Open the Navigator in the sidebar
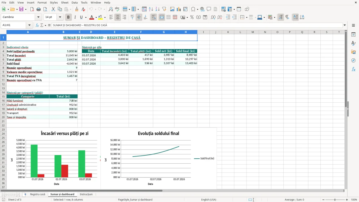 tap(353, 60)
